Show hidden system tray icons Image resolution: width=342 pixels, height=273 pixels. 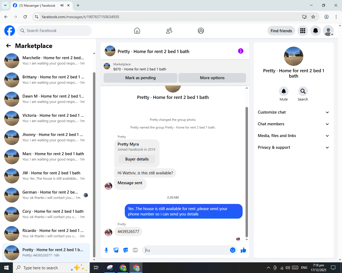pos(268,268)
